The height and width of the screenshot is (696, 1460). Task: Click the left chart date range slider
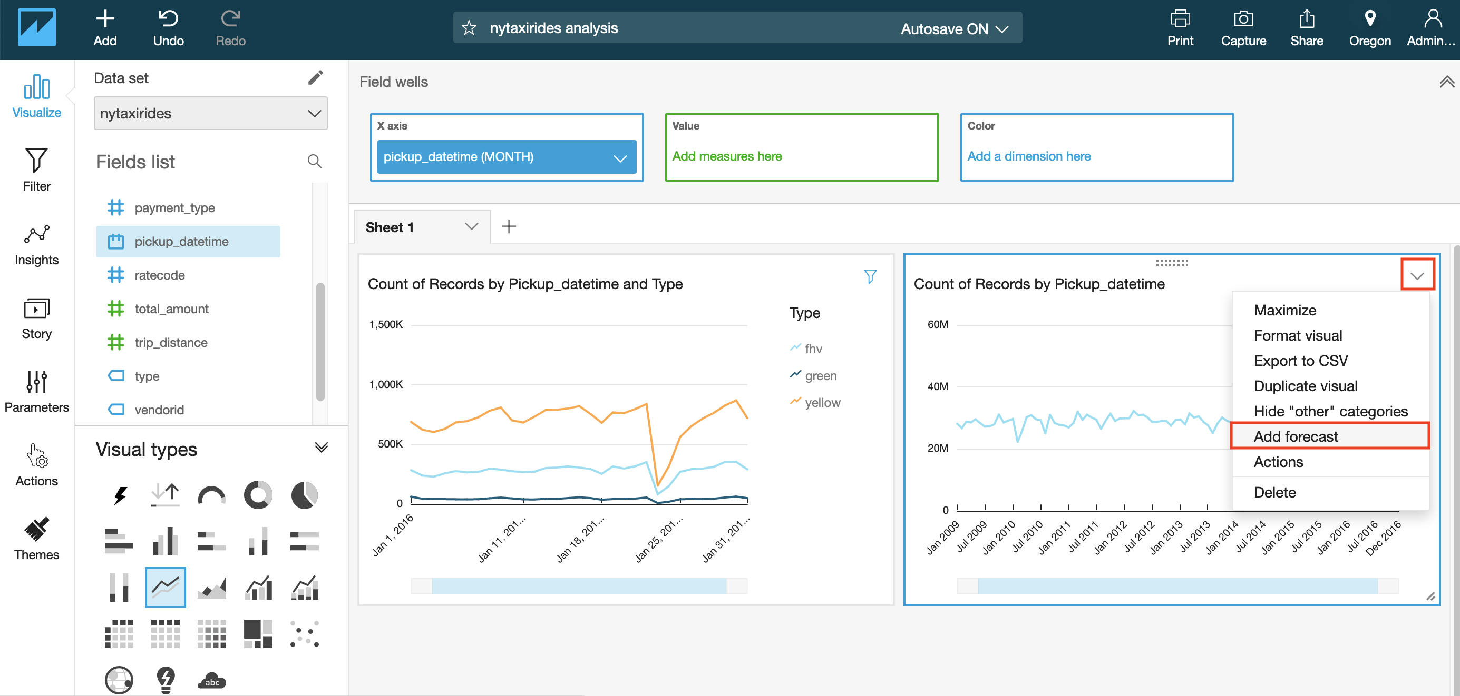tap(579, 586)
